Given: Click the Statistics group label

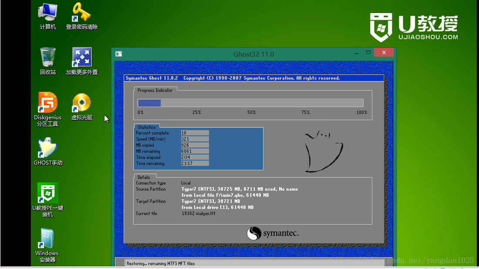Looking at the screenshot, I should [x=147, y=128].
